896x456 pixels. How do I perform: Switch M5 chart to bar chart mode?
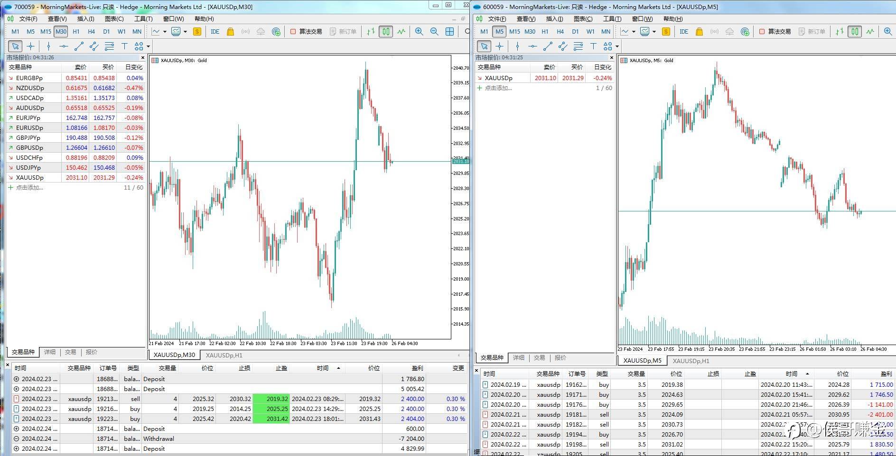pos(840,31)
